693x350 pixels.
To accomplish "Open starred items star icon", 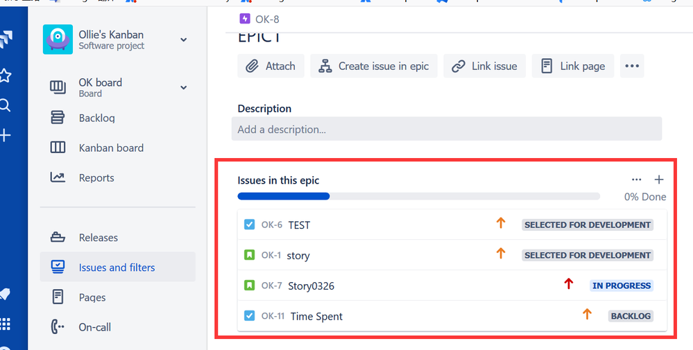I will (x=4, y=76).
